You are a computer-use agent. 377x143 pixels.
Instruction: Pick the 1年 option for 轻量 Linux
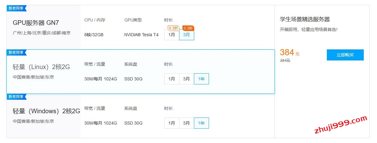pos(201,79)
